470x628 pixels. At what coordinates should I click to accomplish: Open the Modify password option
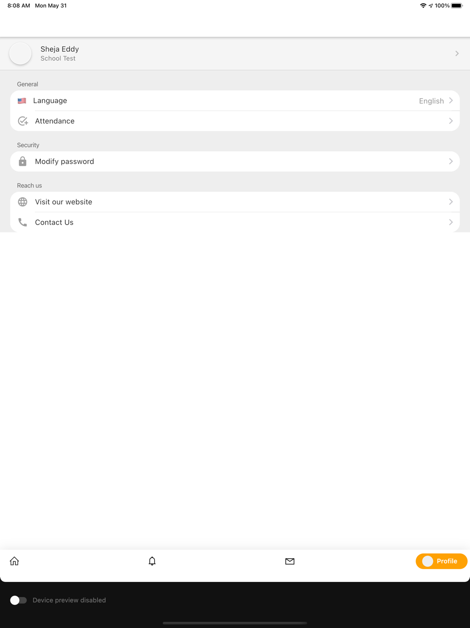point(235,161)
